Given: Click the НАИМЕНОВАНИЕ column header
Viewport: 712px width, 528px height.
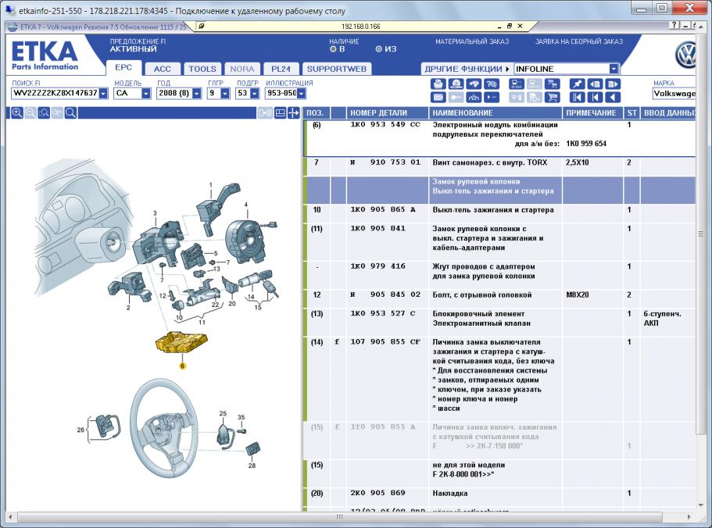Looking at the screenshot, I should coord(496,113).
